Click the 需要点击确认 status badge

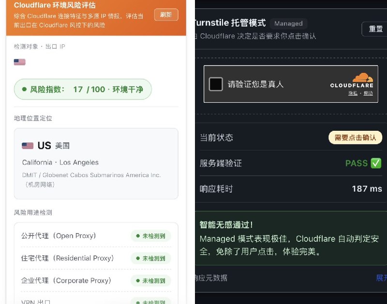355,138
